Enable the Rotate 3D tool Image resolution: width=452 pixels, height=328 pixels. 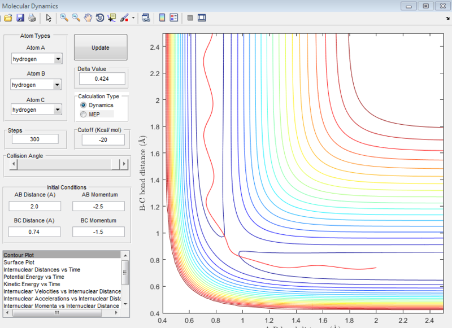100,18
